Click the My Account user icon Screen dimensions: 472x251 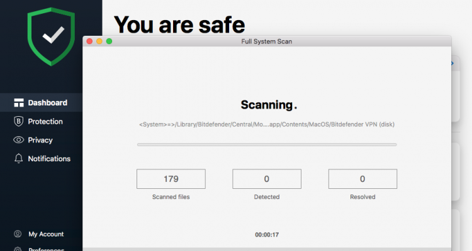18,233
